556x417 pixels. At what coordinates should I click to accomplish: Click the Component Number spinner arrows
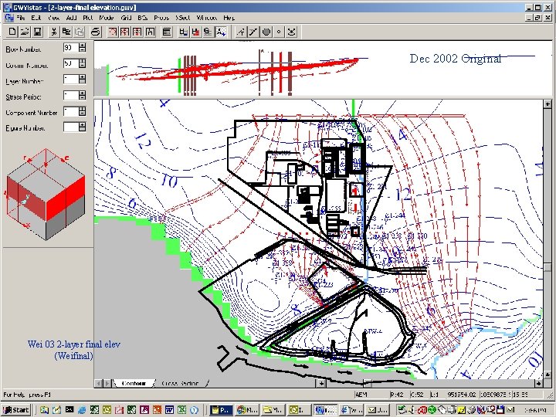[x=83, y=111]
